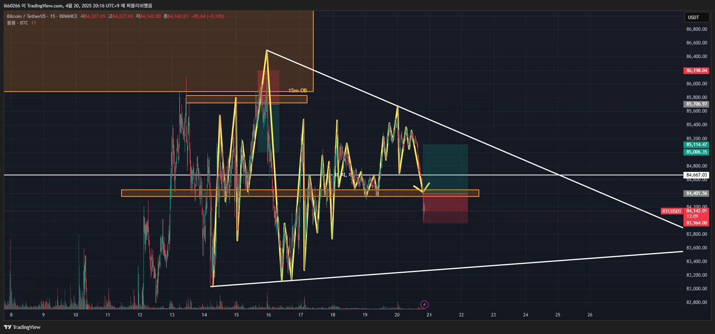The height and width of the screenshot is (334, 715).
Task: Select the red stop-loss zone of long position
Action: pos(445,208)
